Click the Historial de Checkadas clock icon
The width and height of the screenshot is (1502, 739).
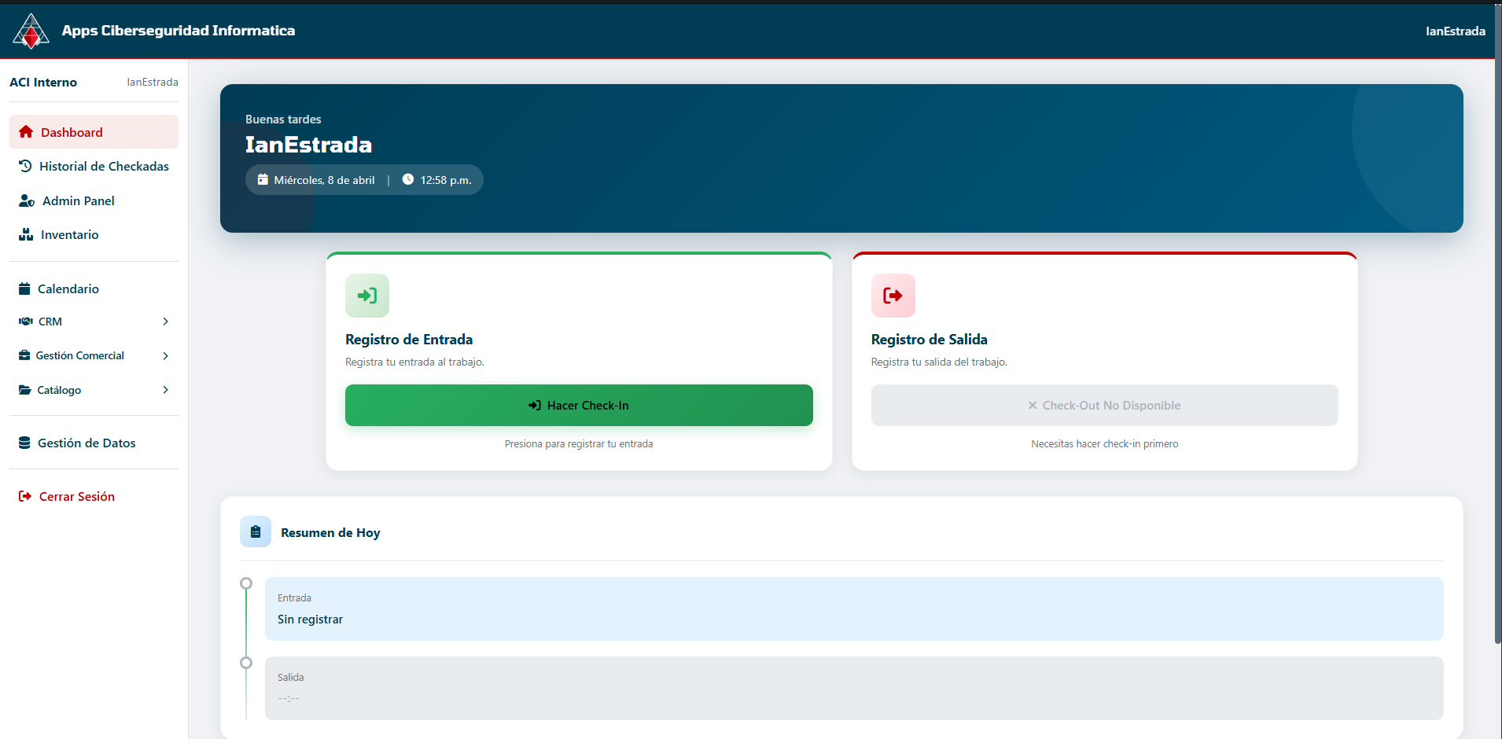pyautogui.click(x=25, y=166)
